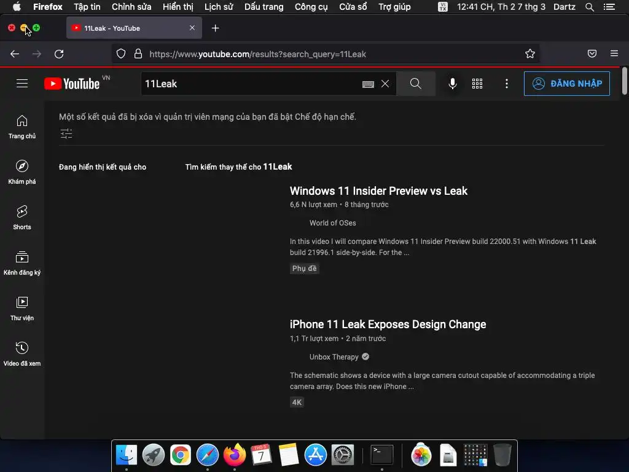Click the page vertical scrollbar

pos(625,82)
